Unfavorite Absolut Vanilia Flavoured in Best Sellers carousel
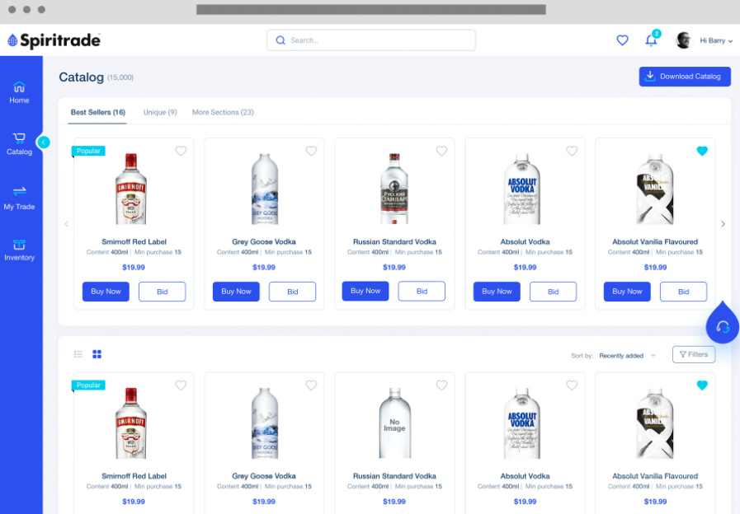This screenshot has width=740, height=514. [702, 151]
